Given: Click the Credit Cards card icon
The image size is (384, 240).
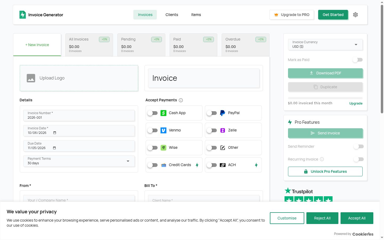Looking at the screenshot, I should coord(164,165).
